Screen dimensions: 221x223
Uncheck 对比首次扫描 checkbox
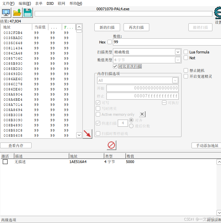(115, 66)
